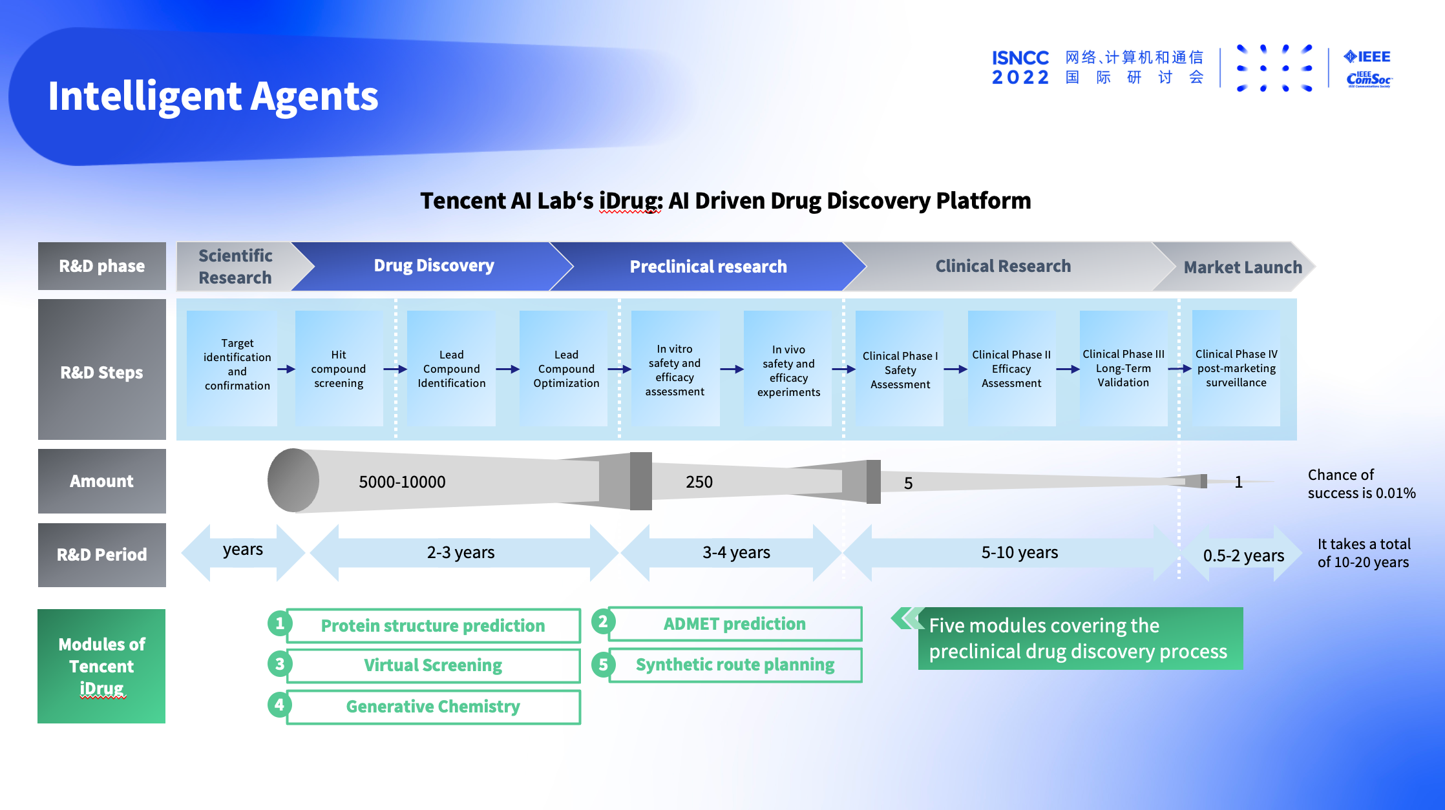Click numbered circle 4 badge
Screen dimensions: 1445x810
point(279,704)
